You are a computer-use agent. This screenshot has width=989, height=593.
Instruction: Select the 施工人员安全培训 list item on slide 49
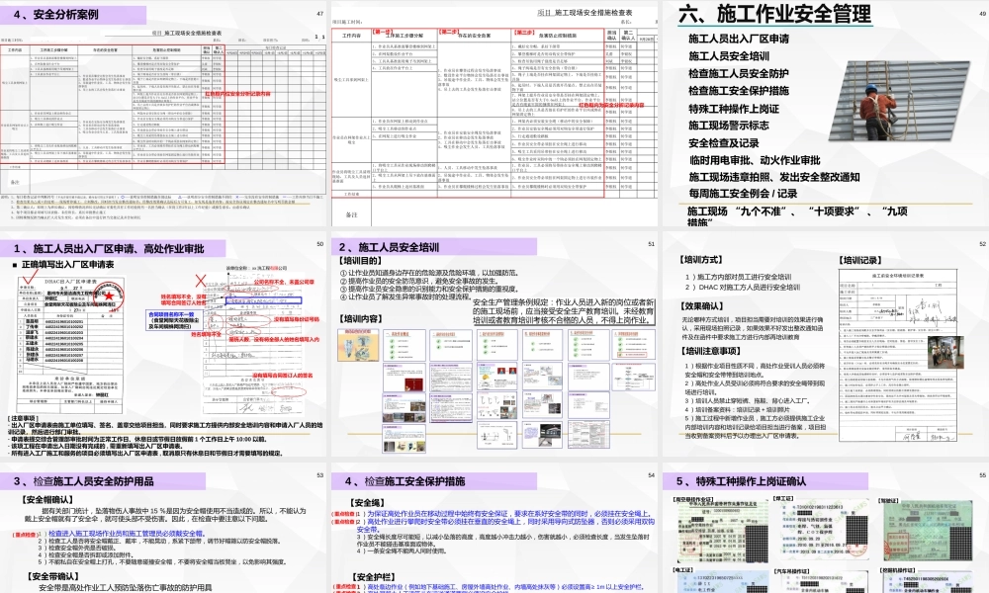tap(729, 56)
